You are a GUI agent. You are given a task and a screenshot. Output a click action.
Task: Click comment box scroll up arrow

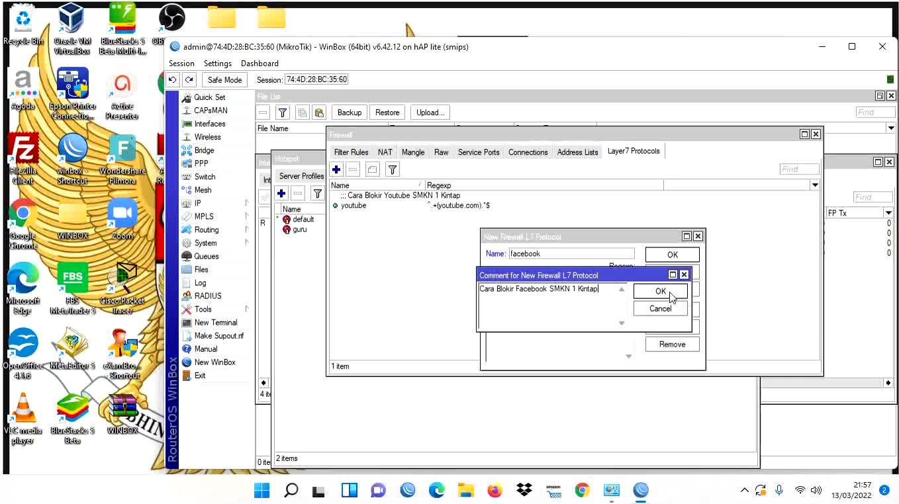pyautogui.click(x=622, y=289)
